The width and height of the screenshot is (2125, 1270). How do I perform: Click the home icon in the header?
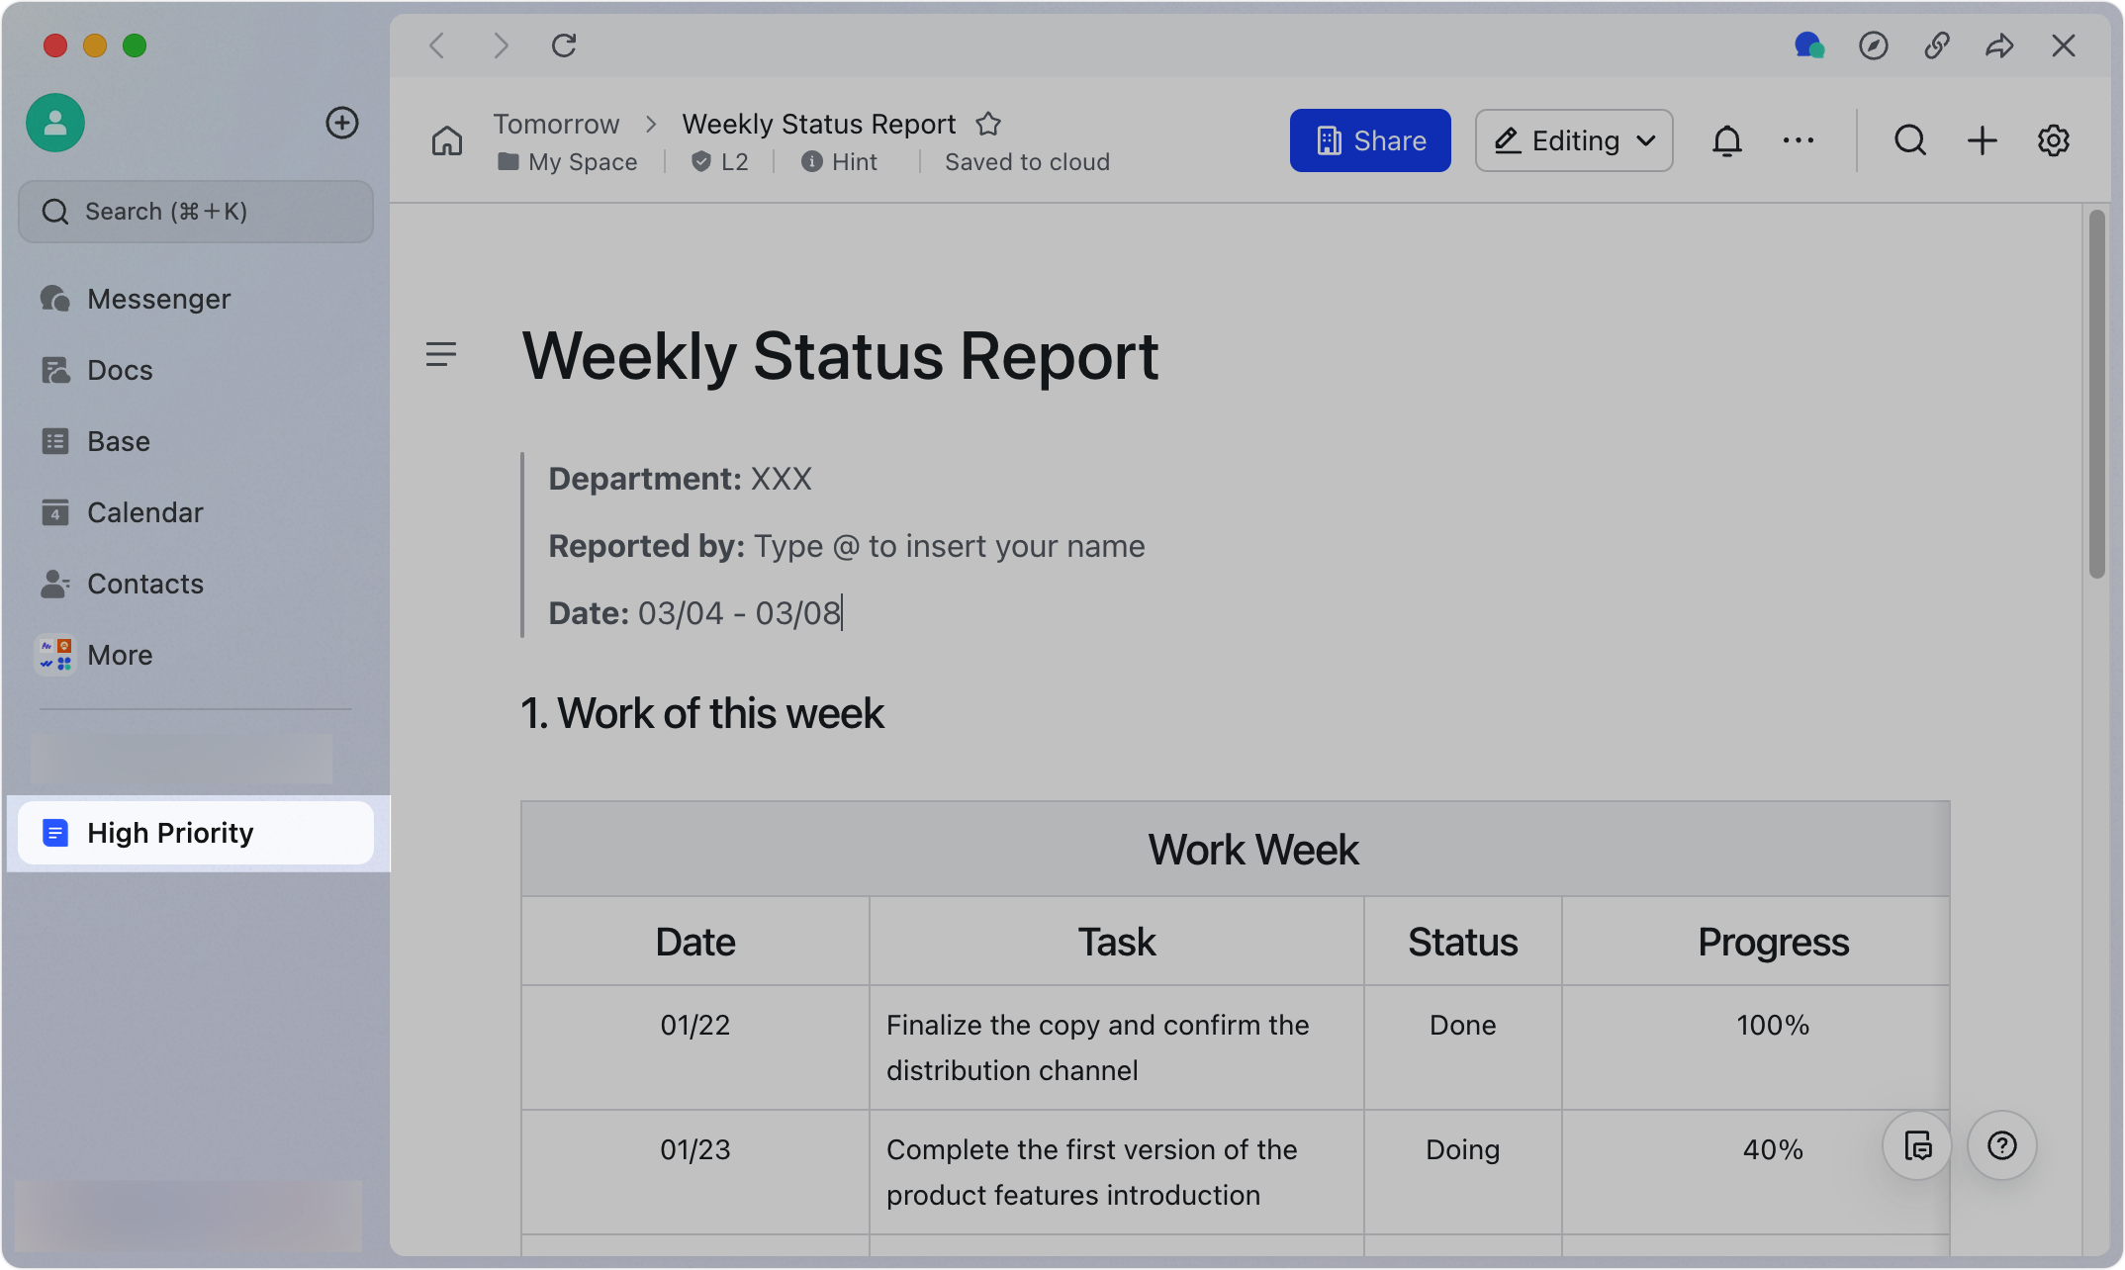click(447, 141)
